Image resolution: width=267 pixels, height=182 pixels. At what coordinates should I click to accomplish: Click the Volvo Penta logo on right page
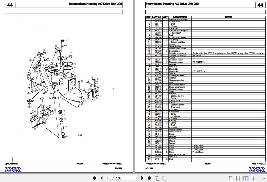257,170
